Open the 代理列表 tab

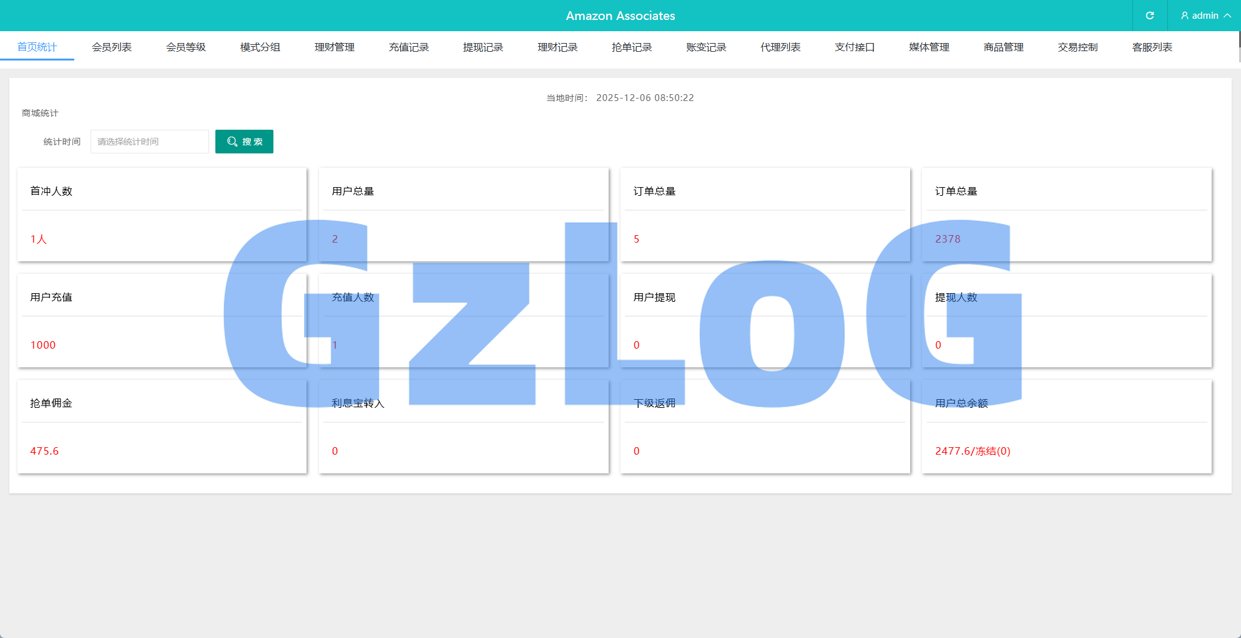(x=780, y=47)
